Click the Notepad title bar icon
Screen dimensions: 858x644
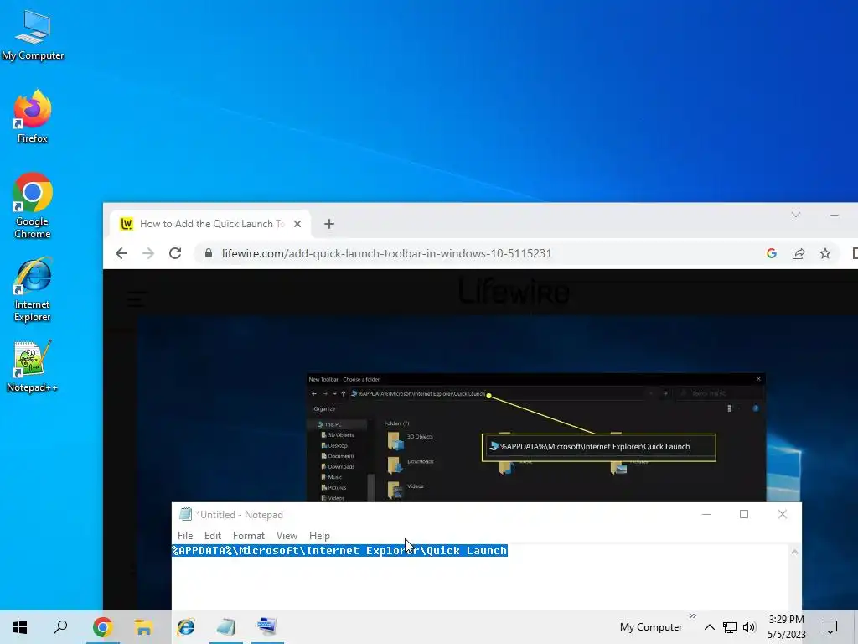[185, 514]
